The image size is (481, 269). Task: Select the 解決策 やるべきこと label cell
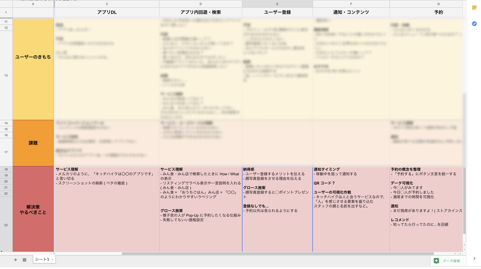point(33,209)
